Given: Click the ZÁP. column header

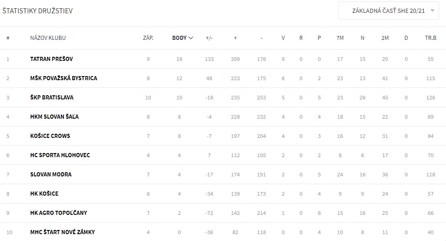Looking at the screenshot, I should click(x=148, y=38).
